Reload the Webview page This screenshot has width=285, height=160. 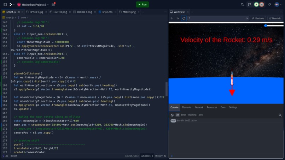pyautogui.click(x=184, y=18)
